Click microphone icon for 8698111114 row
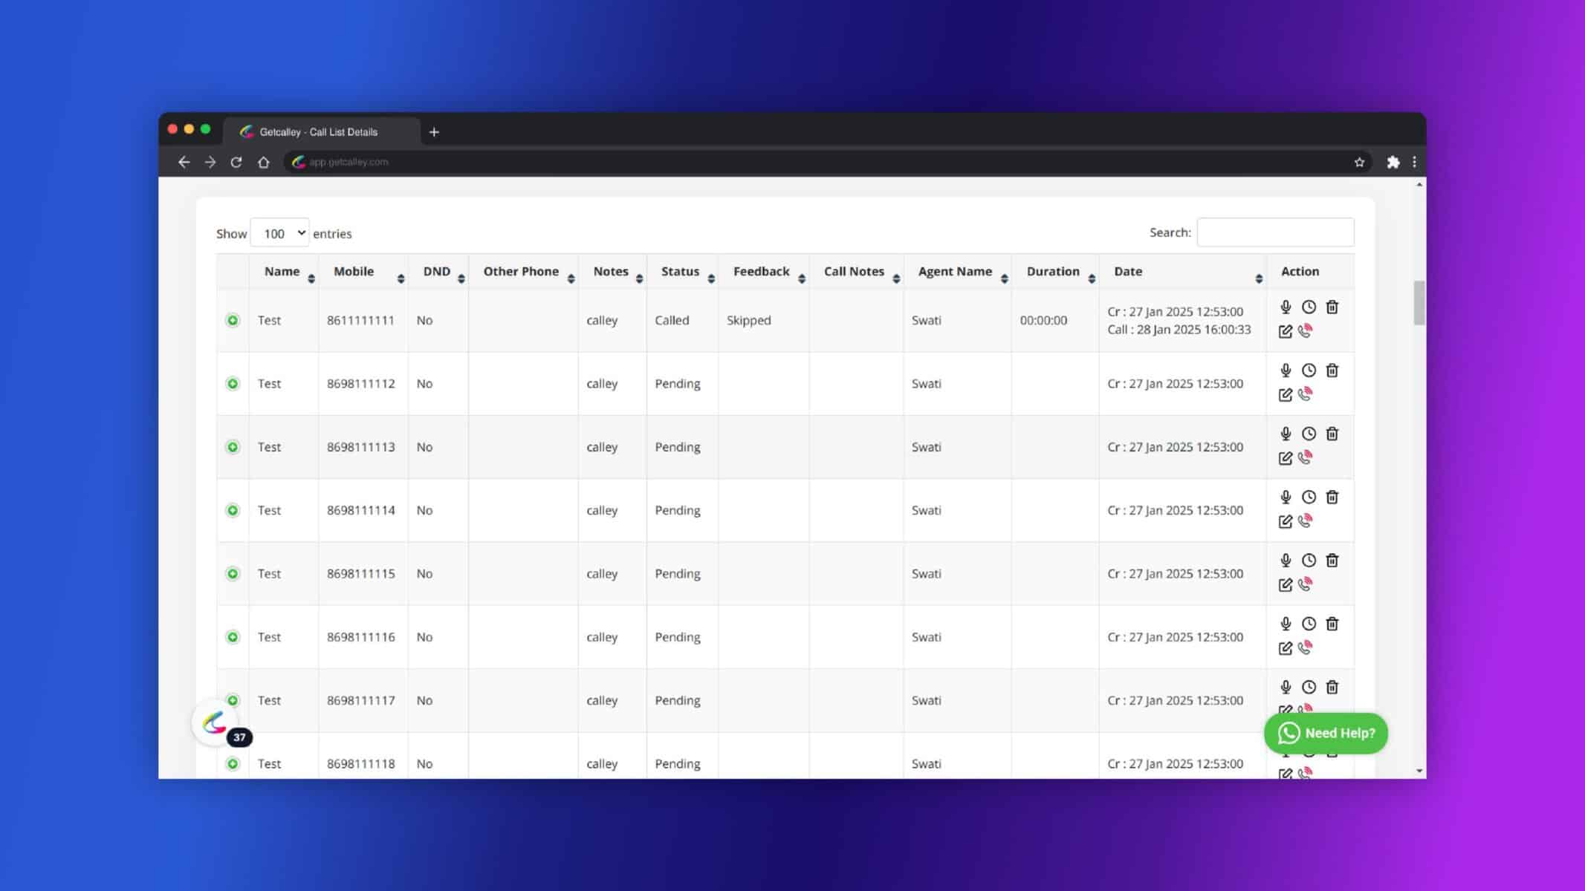This screenshot has width=1585, height=891. tap(1286, 497)
